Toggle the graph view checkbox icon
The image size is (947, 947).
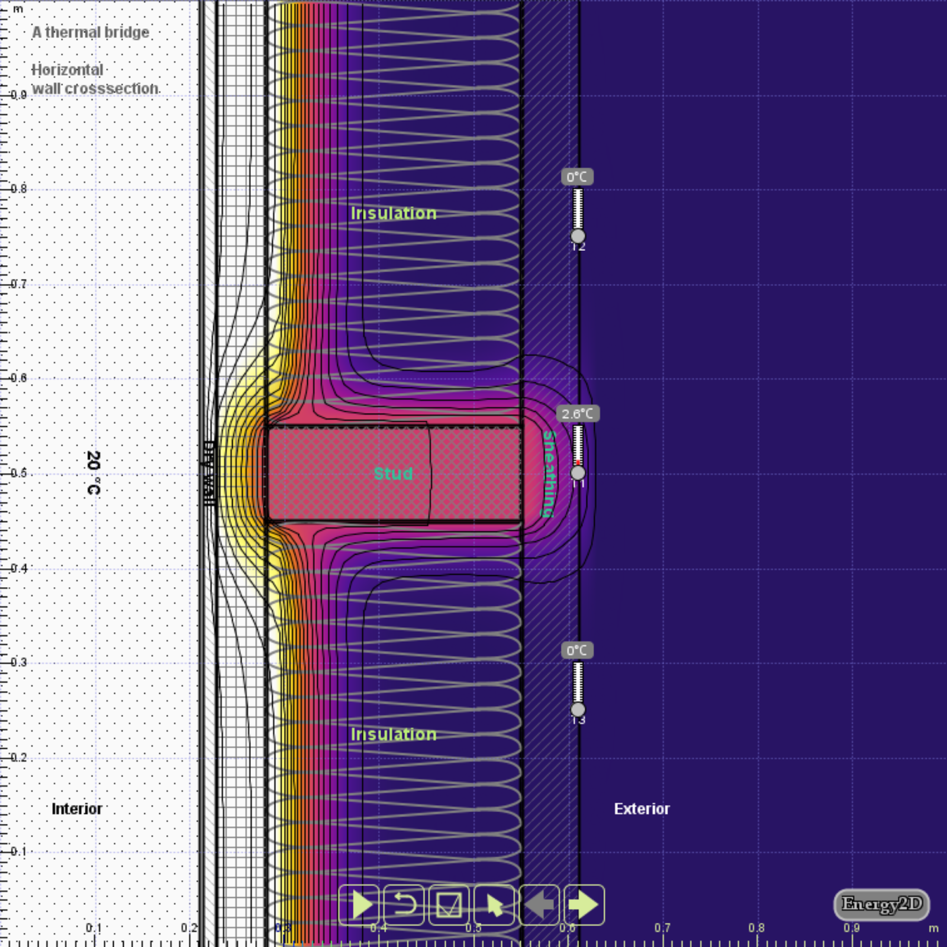tap(449, 905)
